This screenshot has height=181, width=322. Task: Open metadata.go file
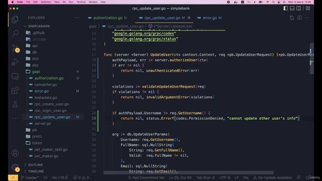tap(46, 98)
